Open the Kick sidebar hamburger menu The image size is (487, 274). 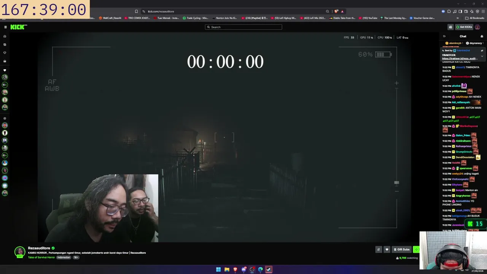coord(5,27)
